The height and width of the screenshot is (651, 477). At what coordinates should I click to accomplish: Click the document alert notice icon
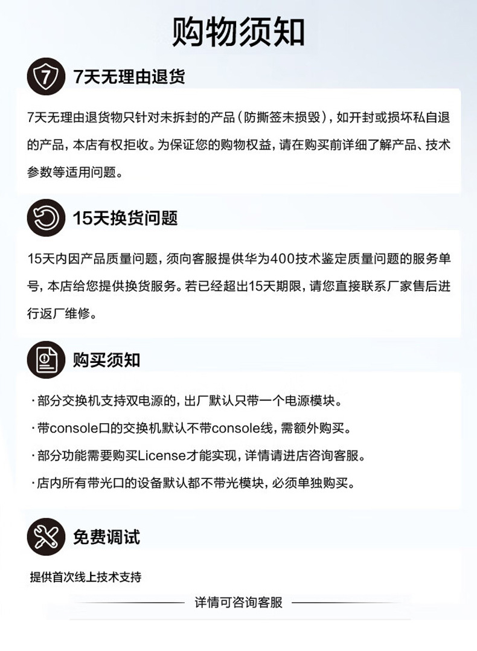tap(46, 360)
